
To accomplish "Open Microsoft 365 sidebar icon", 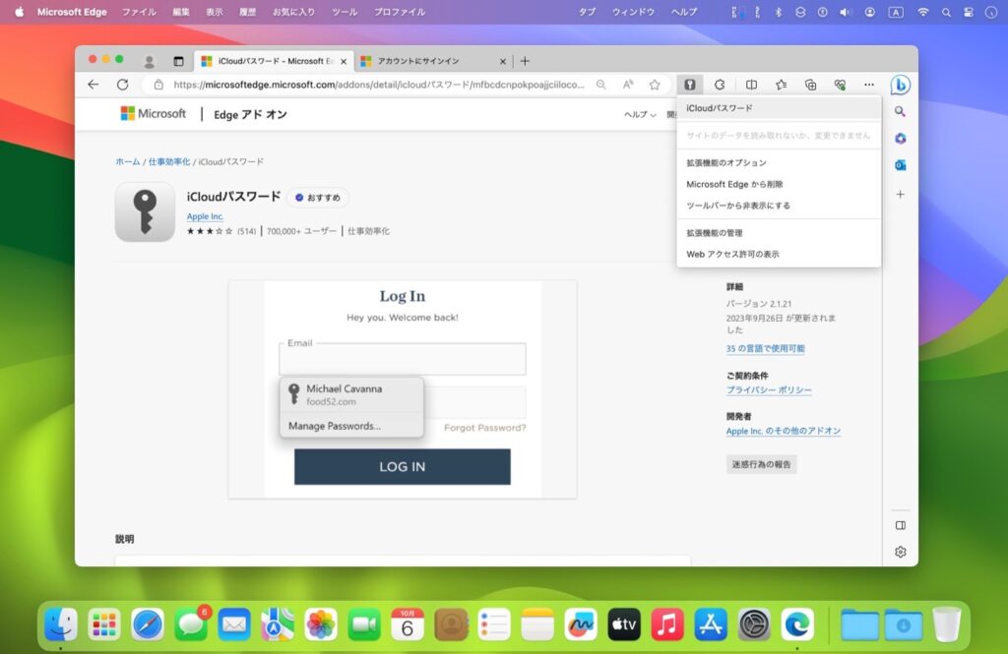I will [x=900, y=138].
